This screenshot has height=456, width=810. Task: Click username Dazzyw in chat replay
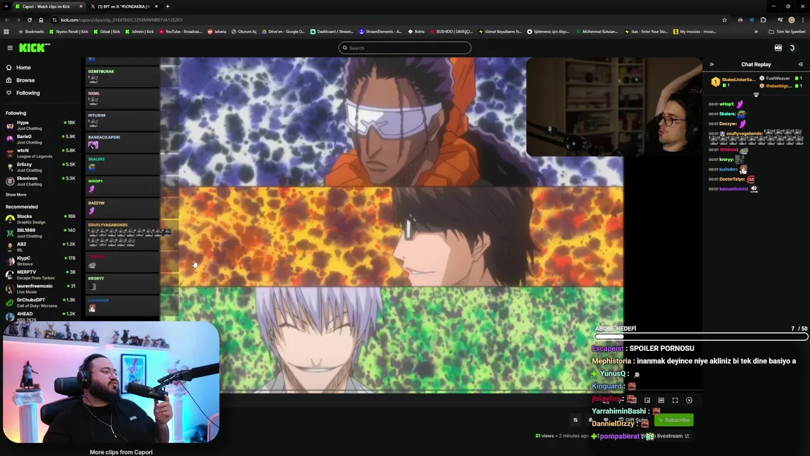[728, 123]
